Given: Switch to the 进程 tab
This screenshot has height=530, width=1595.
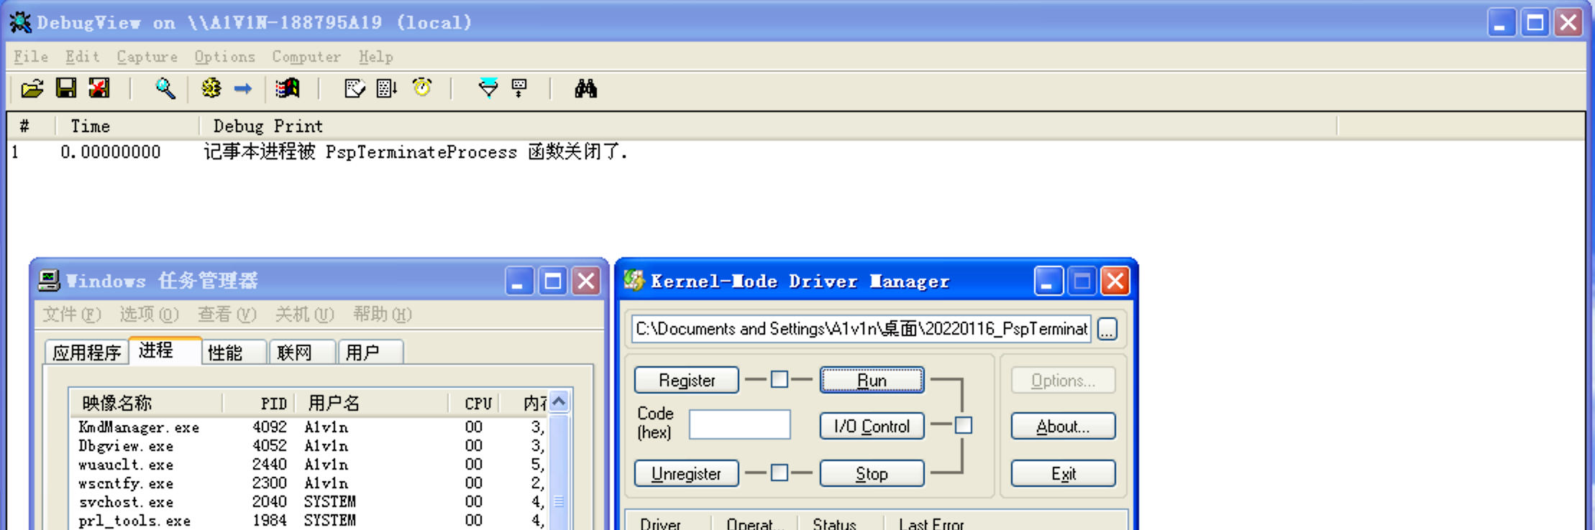Looking at the screenshot, I should (165, 350).
